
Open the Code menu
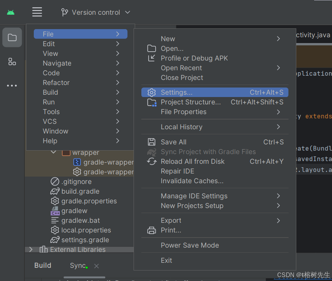pyautogui.click(x=80, y=73)
